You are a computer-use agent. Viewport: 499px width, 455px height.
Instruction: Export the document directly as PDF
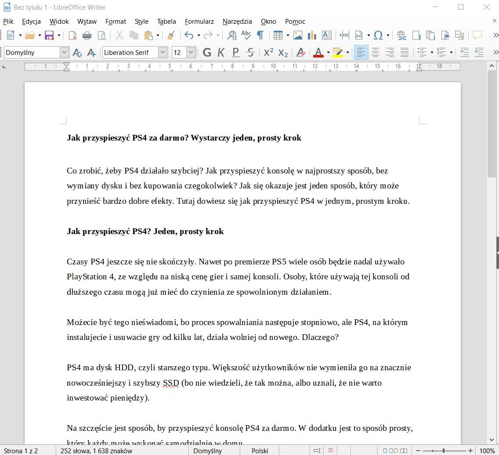[72, 35]
